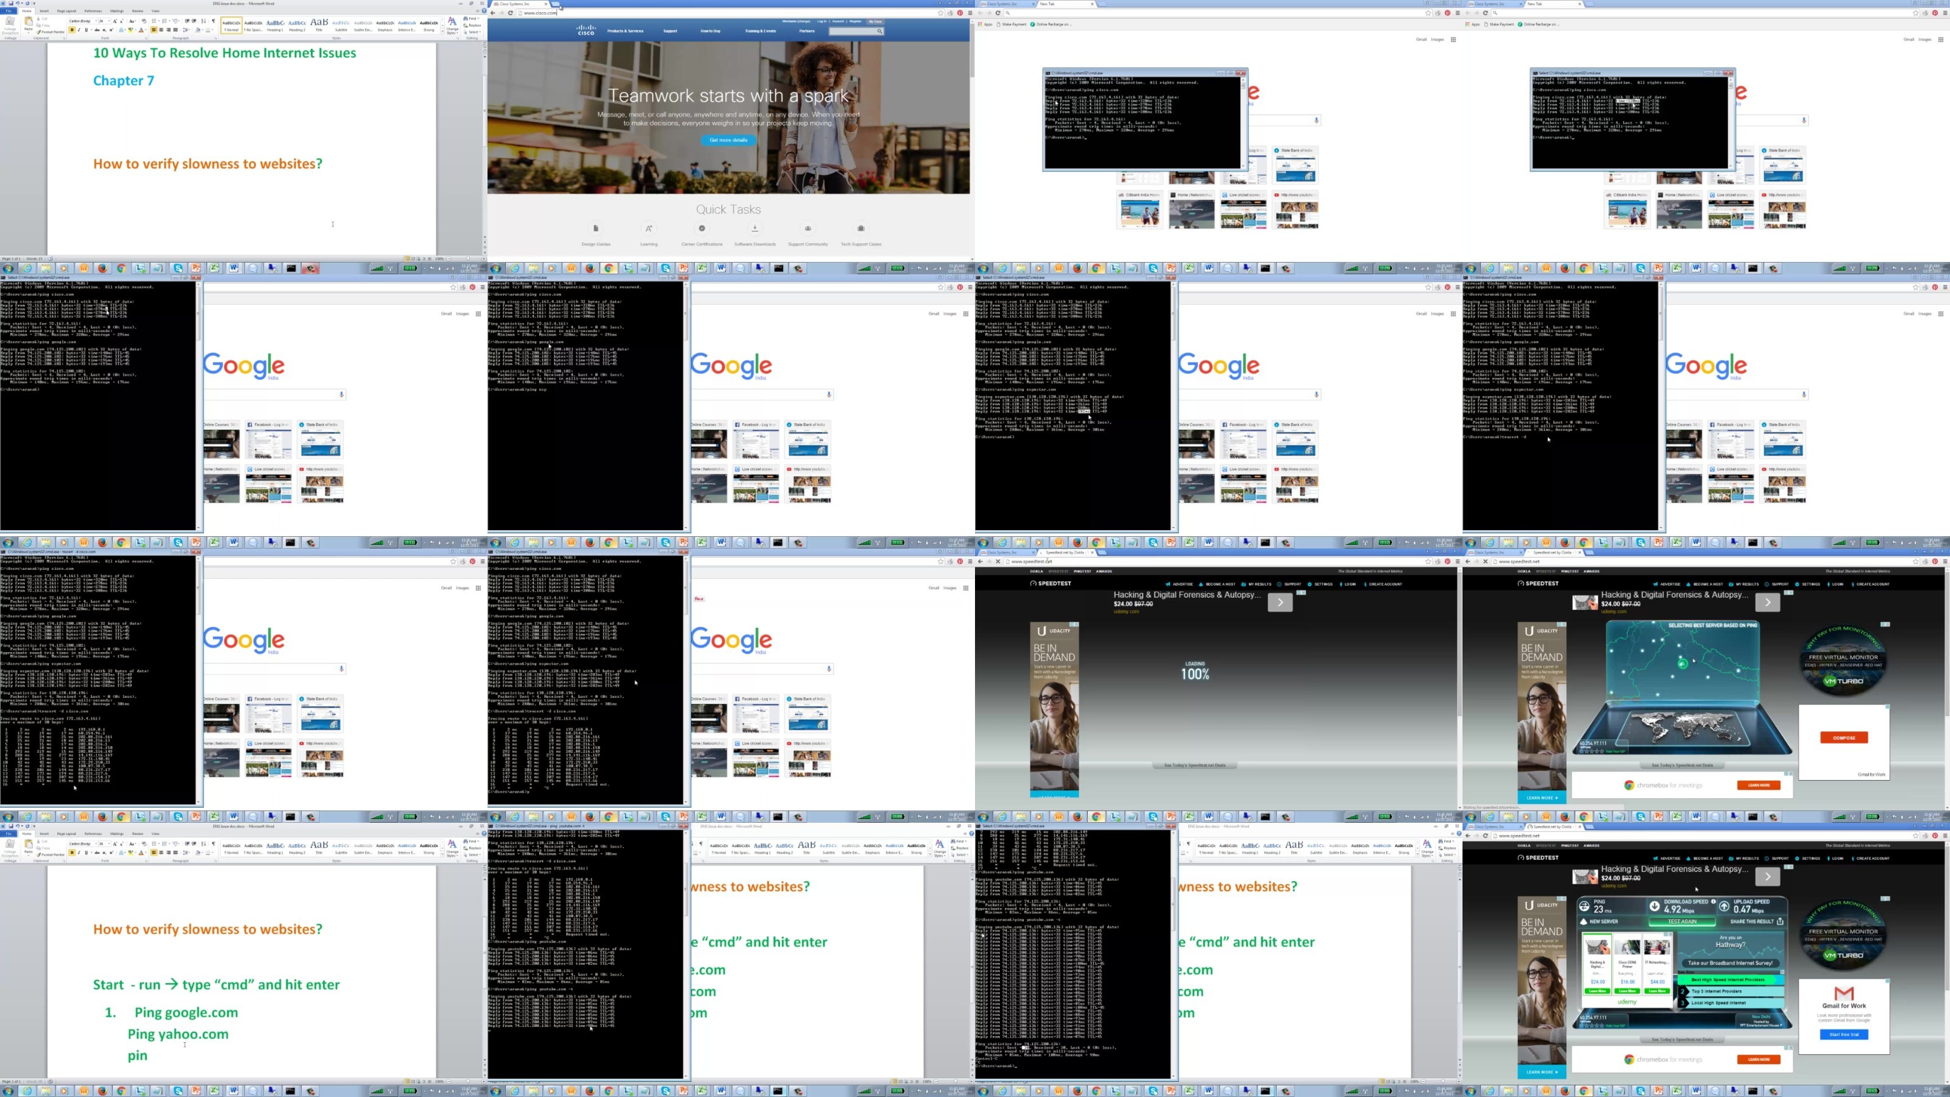Open Training & Events in the Cisco navigation bar
The image size is (1950, 1097).
(x=760, y=32)
